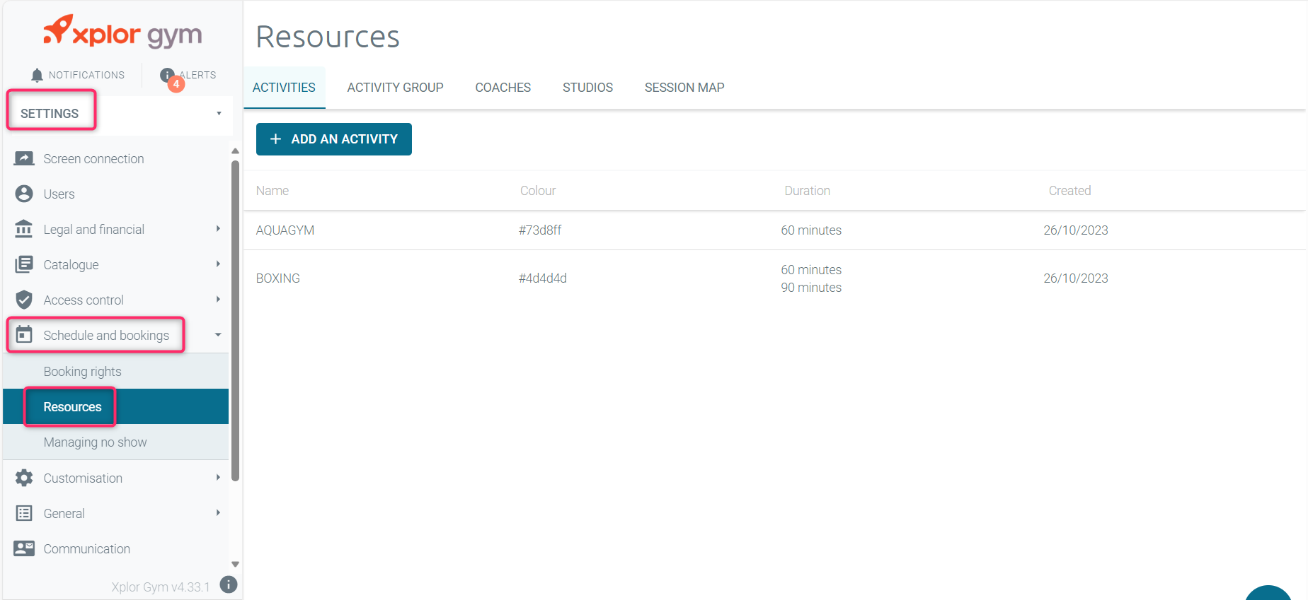This screenshot has width=1308, height=600.
Task: Click the SETTINGS label
Action: pos(50,113)
